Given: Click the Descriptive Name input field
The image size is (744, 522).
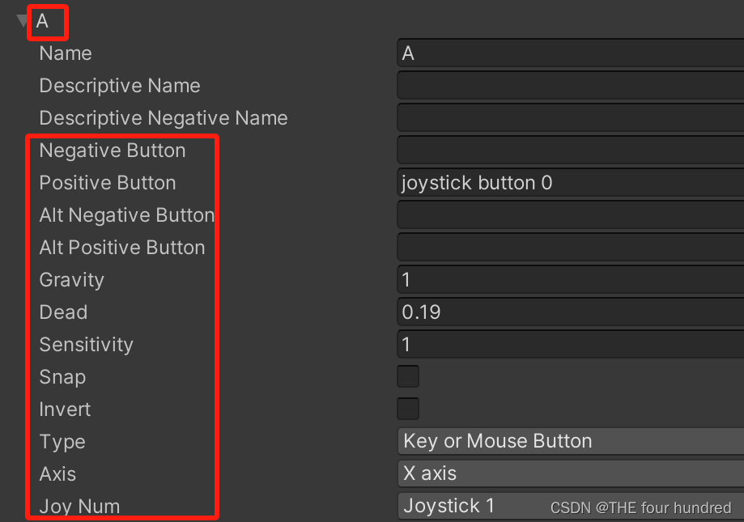Looking at the screenshot, I should [567, 85].
